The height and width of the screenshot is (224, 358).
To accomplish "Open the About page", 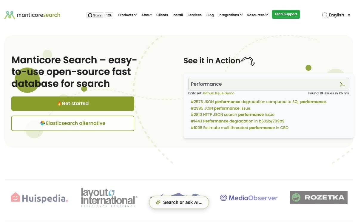I will 146,15.
